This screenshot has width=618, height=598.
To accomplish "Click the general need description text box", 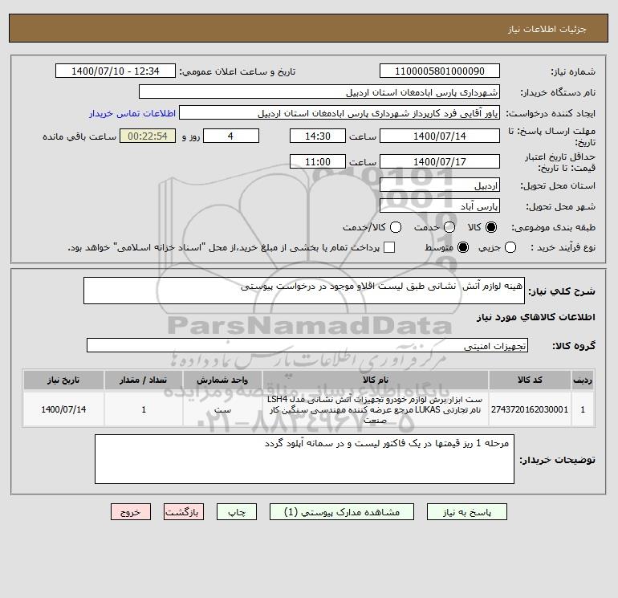I will (x=304, y=291).
